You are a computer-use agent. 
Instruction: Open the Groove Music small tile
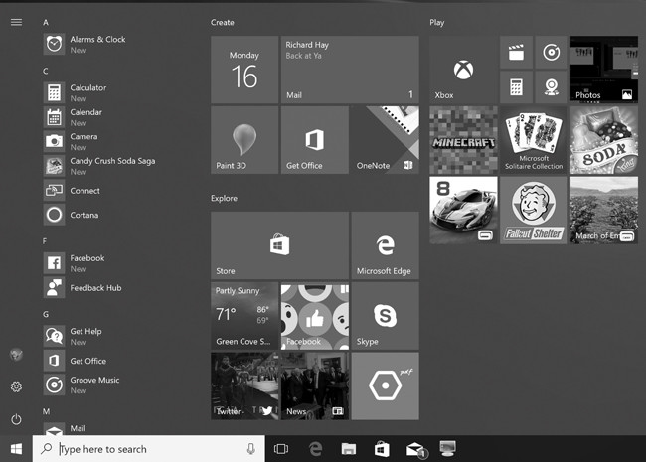point(552,53)
